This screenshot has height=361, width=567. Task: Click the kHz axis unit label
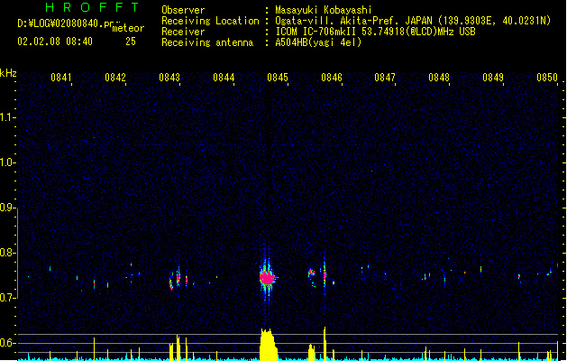point(8,73)
